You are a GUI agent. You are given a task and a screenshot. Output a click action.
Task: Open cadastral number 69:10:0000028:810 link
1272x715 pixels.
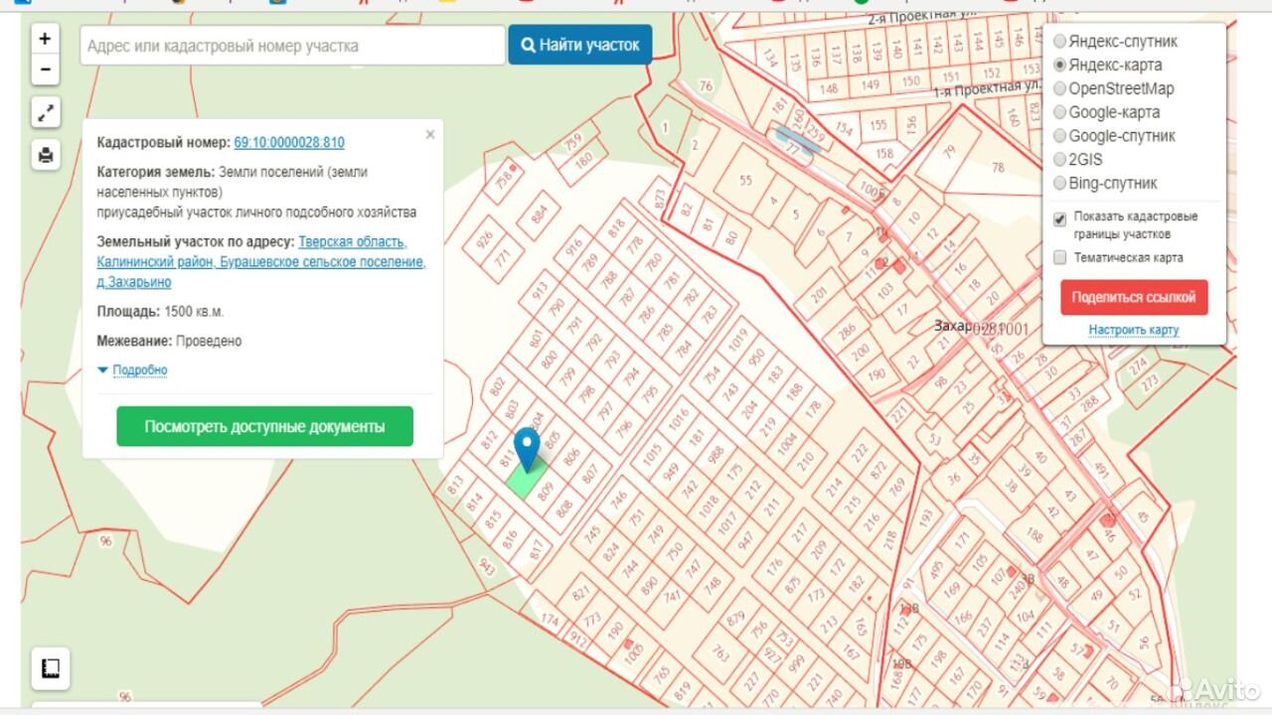coord(289,143)
